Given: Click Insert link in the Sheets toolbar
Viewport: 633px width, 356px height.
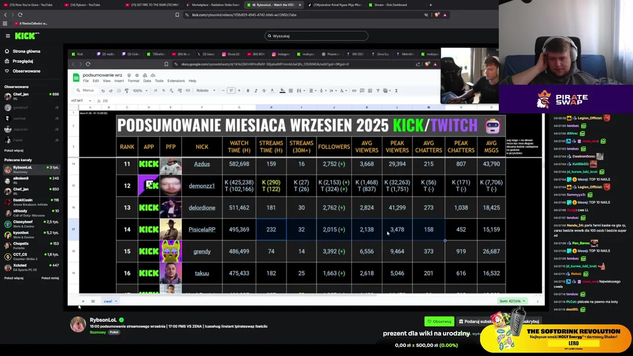Looking at the screenshot, I should 354,90.
